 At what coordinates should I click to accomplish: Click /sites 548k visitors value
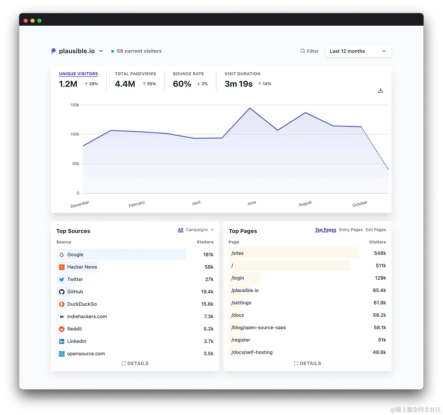(x=380, y=253)
